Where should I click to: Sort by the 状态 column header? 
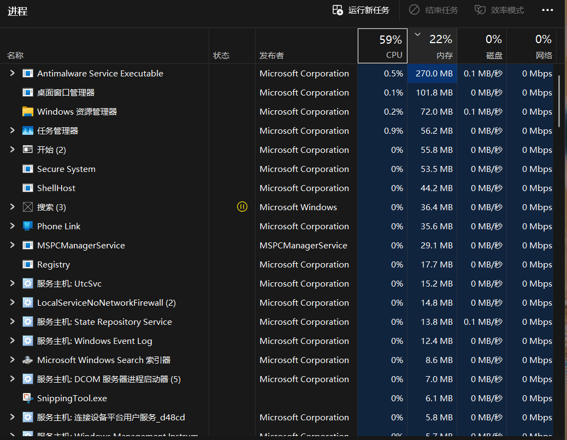pos(232,46)
